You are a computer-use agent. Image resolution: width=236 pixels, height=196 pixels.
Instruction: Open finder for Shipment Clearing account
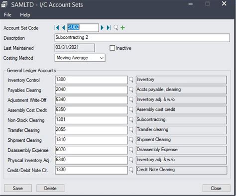coord(131,140)
